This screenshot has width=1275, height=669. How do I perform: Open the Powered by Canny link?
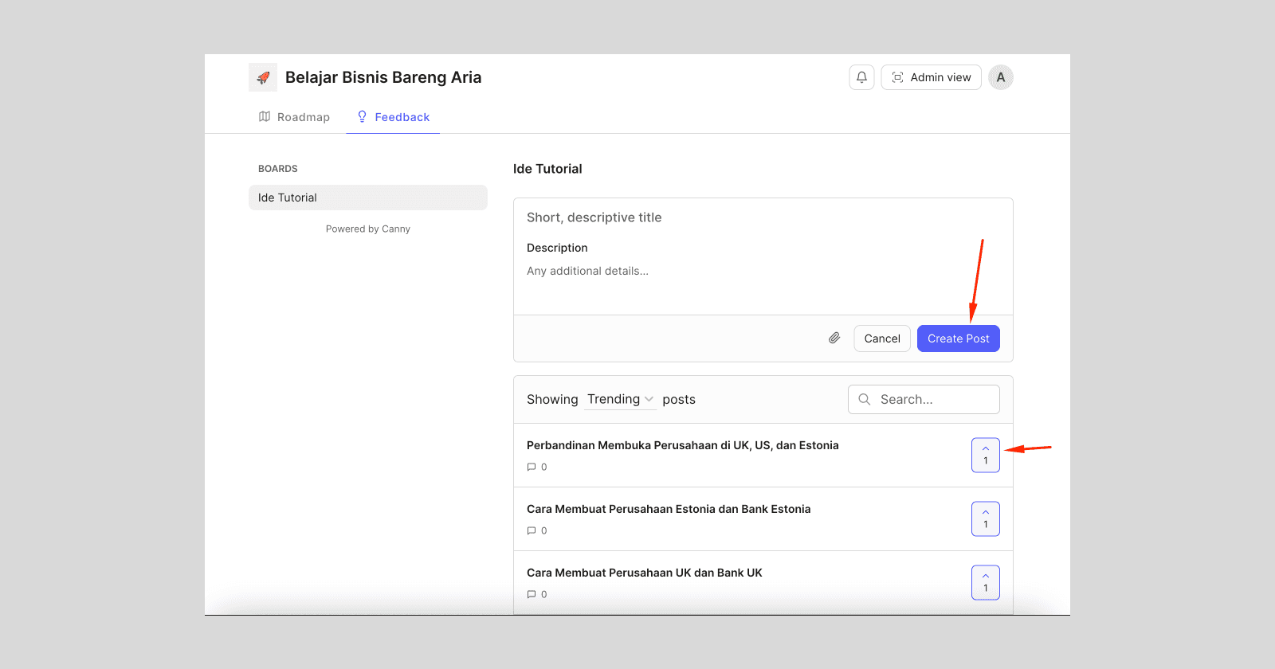(x=368, y=229)
